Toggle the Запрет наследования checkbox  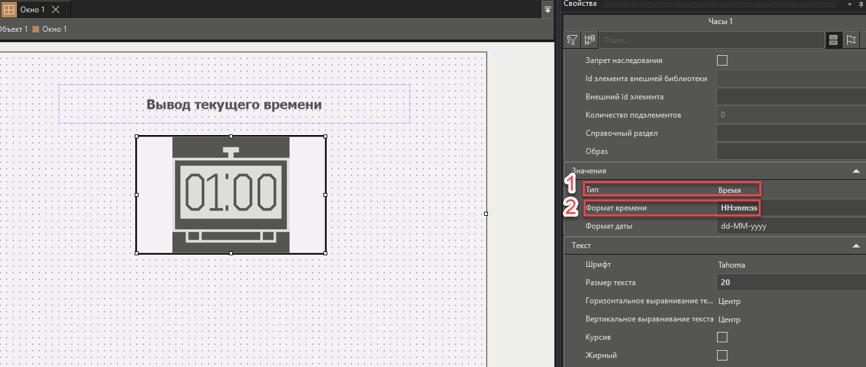pyautogui.click(x=722, y=60)
